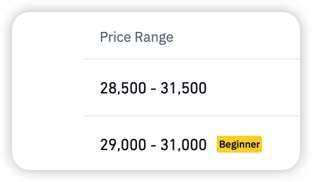This screenshot has width=312, height=182.
Task: Click blank space right of Price Range header
Action: click(x=237, y=37)
